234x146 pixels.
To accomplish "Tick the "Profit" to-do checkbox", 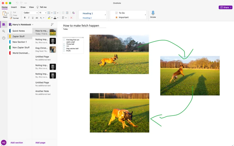I will pos(64,51).
